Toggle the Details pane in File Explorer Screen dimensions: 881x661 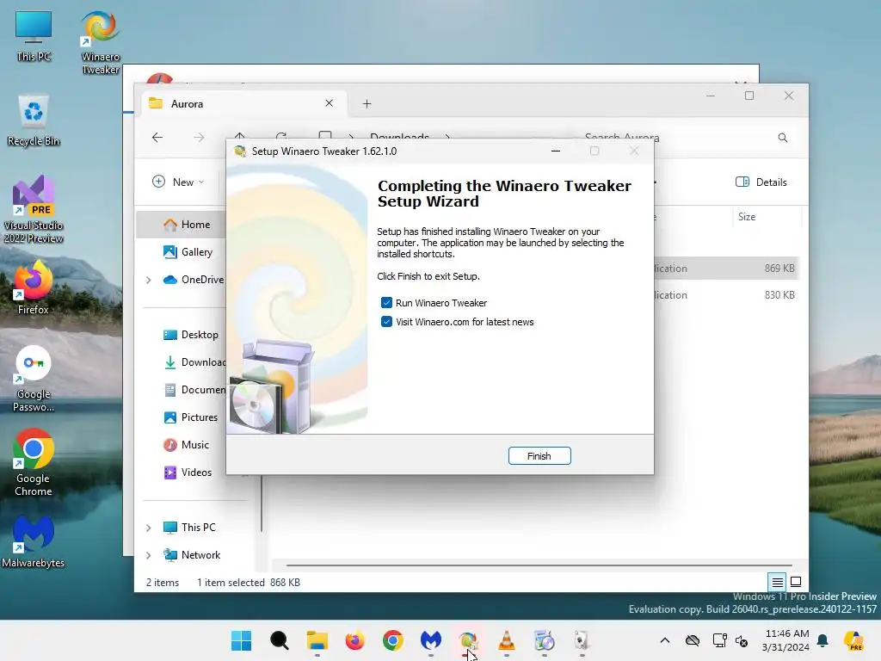[x=761, y=182]
